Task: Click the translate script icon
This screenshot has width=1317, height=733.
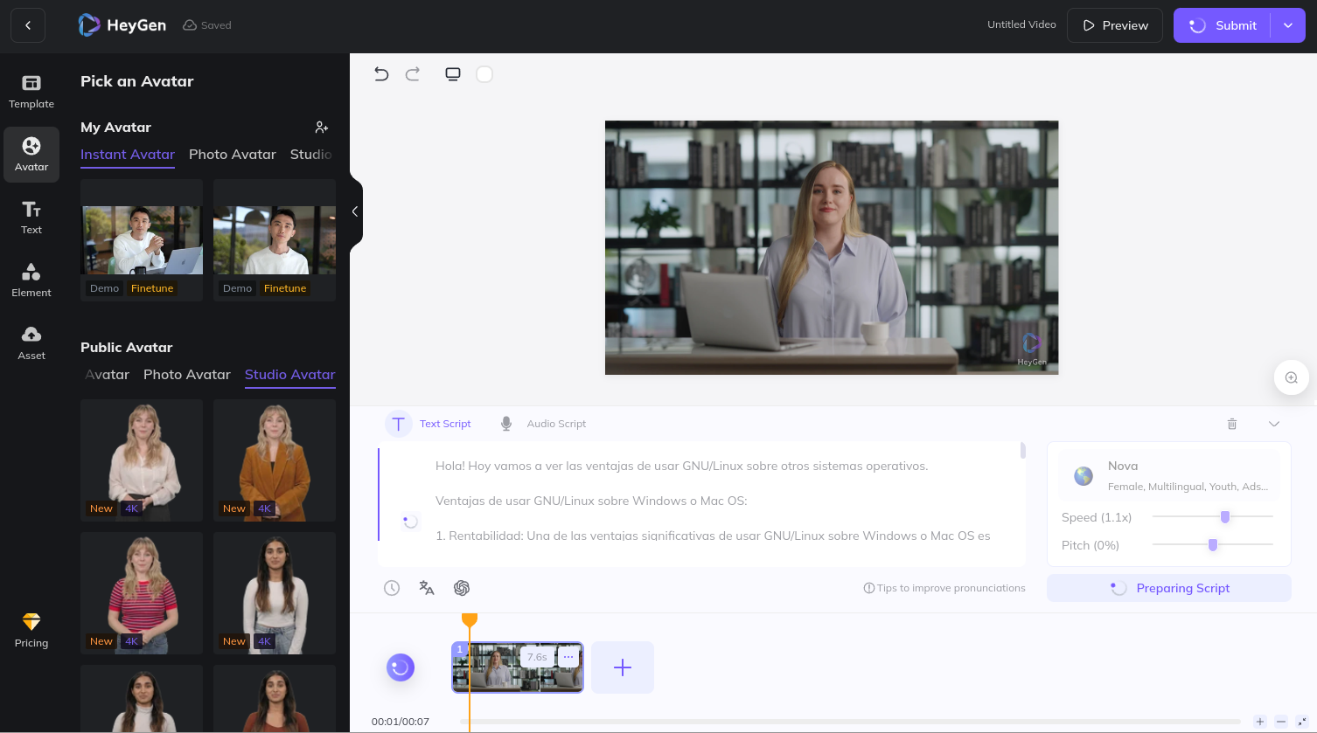Action: pyautogui.click(x=427, y=588)
